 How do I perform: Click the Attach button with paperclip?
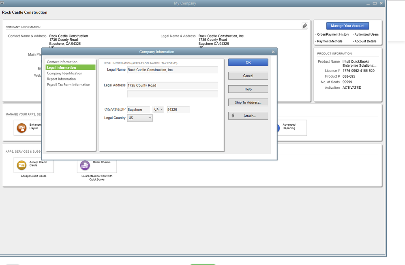[x=248, y=116]
